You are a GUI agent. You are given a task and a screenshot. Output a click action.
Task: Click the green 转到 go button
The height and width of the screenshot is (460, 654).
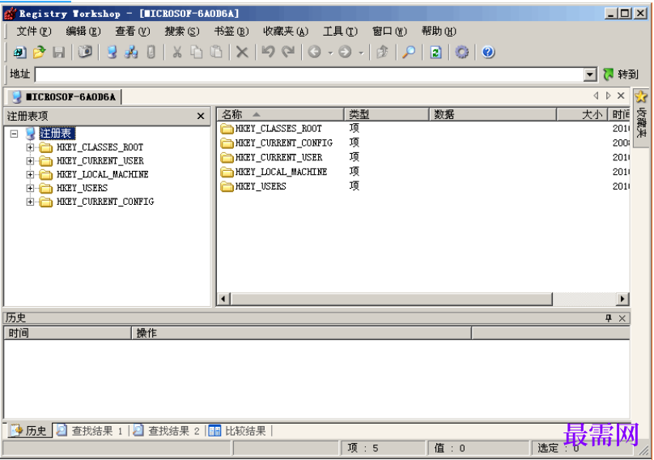(621, 75)
